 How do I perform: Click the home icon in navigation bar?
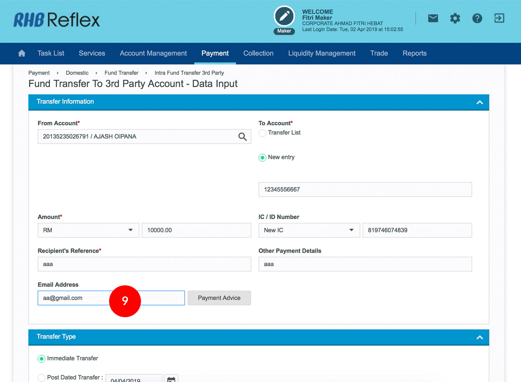tap(22, 53)
